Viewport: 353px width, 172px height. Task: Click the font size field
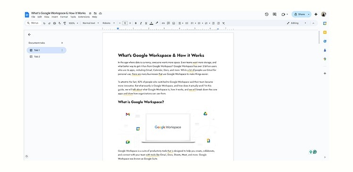click(x=125, y=23)
